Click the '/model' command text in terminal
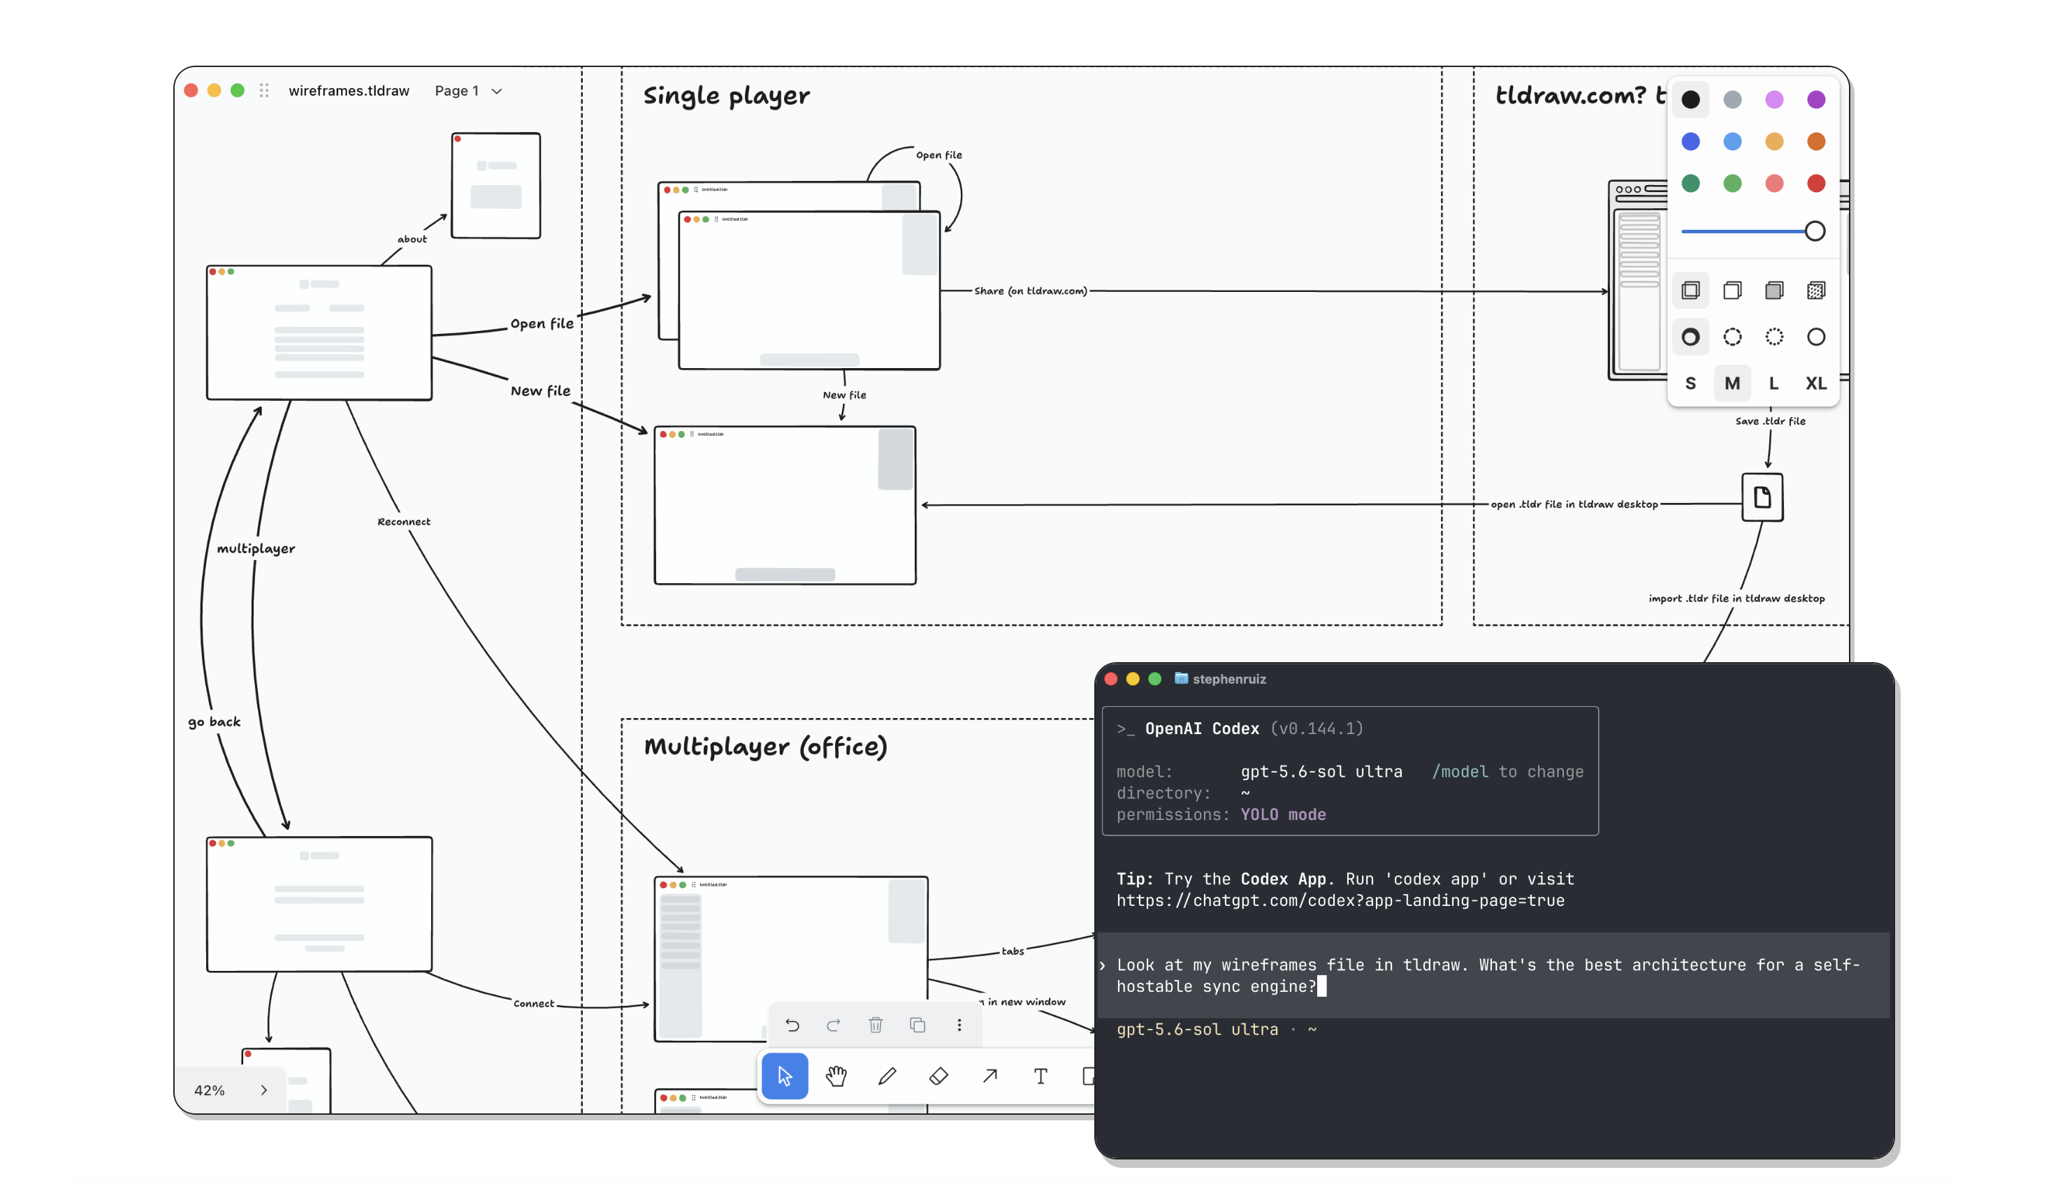The image size is (2067, 1186). pos(1460,771)
